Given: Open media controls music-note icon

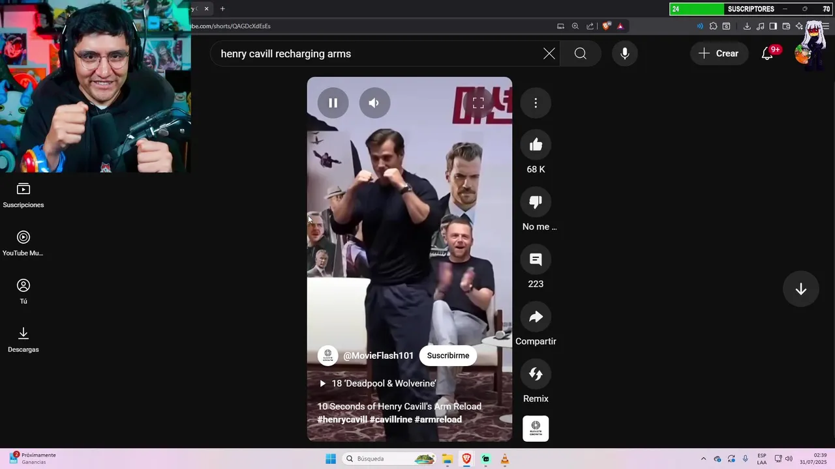Looking at the screenshot, I should [x=760, y=26].
